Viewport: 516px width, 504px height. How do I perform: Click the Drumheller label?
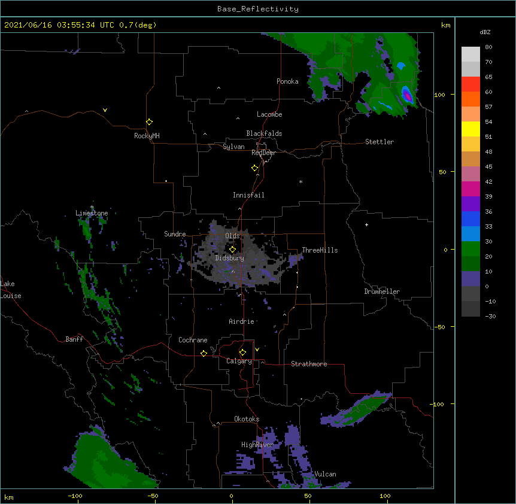[382, 292]
